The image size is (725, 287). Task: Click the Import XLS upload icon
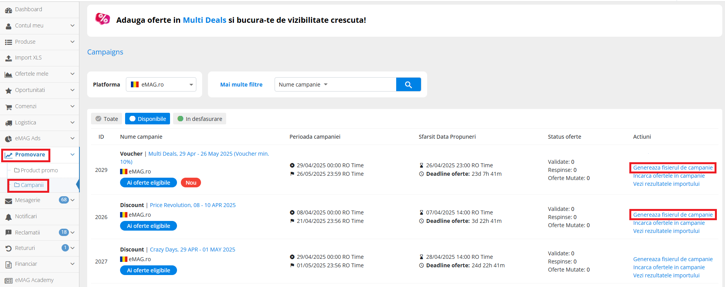(9, 58)
